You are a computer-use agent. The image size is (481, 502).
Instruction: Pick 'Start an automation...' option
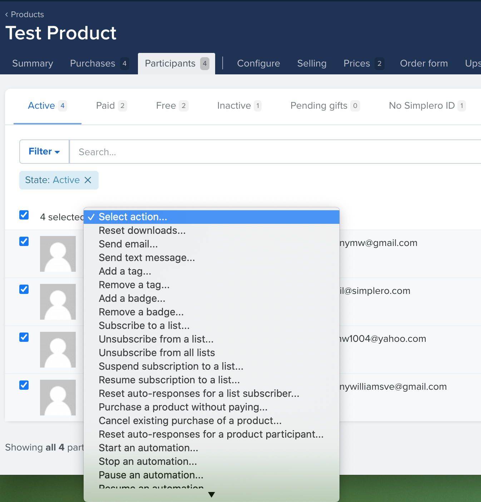tap(148, 448)
